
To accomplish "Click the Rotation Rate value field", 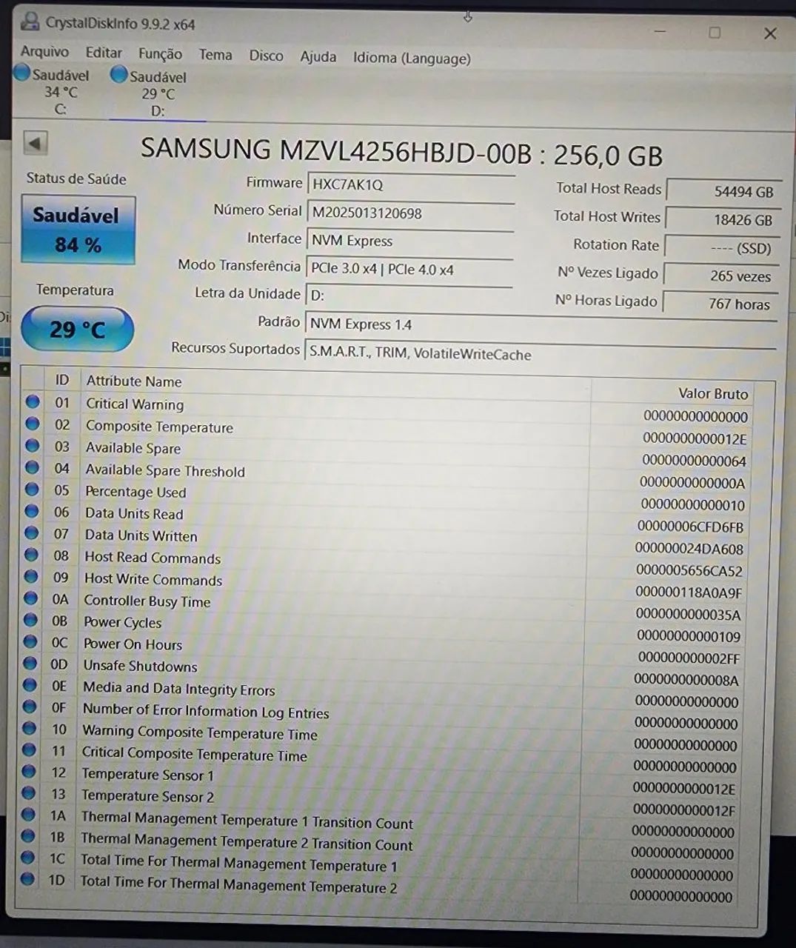I will coord(722,247).
